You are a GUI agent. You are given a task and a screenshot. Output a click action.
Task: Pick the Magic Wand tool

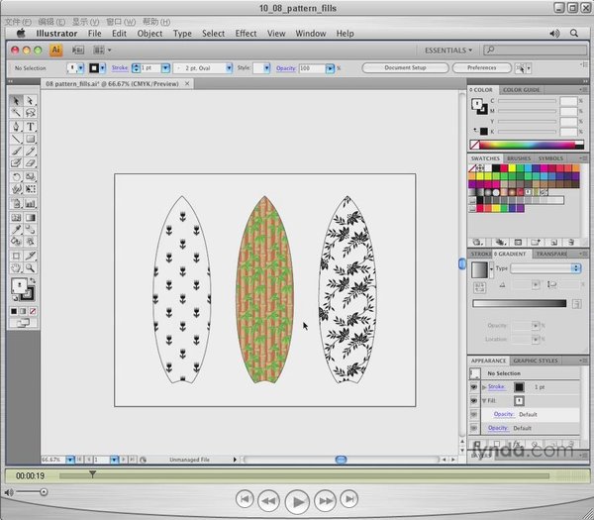17,114
